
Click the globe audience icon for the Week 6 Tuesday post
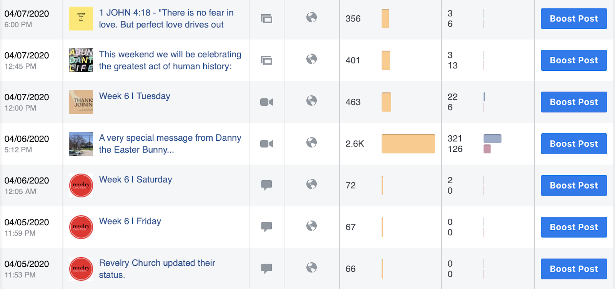click(311, 101)
